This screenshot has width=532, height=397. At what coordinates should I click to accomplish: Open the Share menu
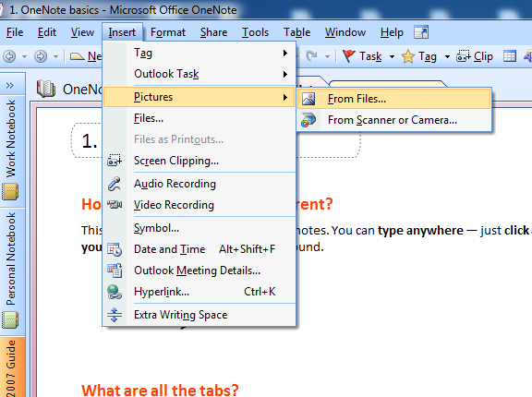(213, 32)
